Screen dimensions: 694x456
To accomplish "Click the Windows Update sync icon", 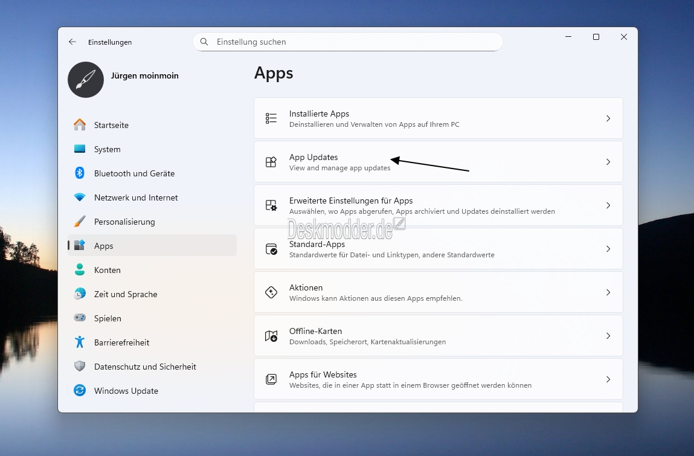I will coord(80,391).
